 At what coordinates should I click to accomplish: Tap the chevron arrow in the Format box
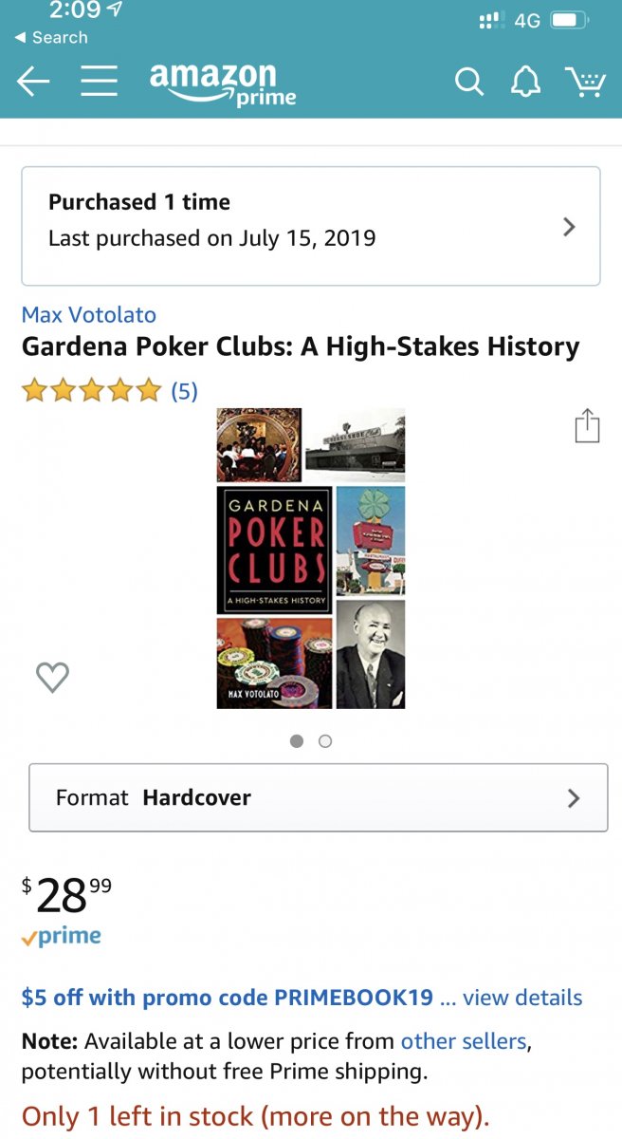point(573,797)
